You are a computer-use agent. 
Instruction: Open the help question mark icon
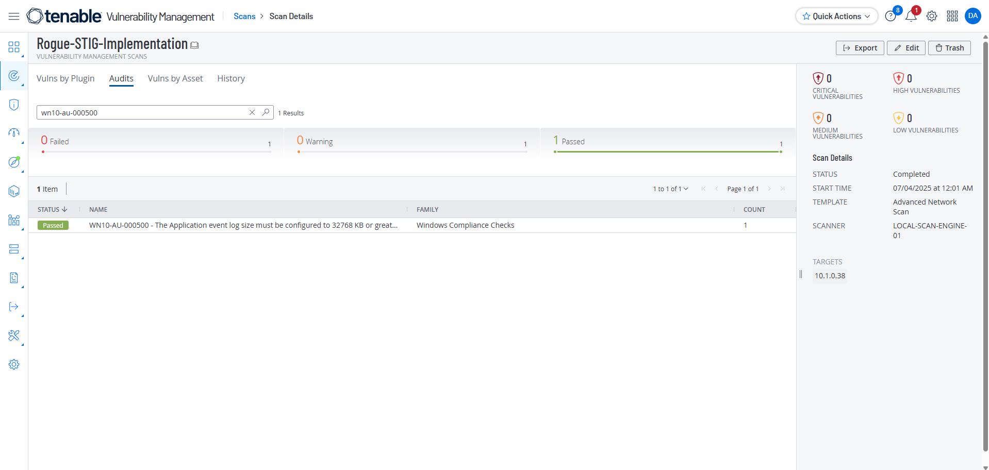click(890, 16)
